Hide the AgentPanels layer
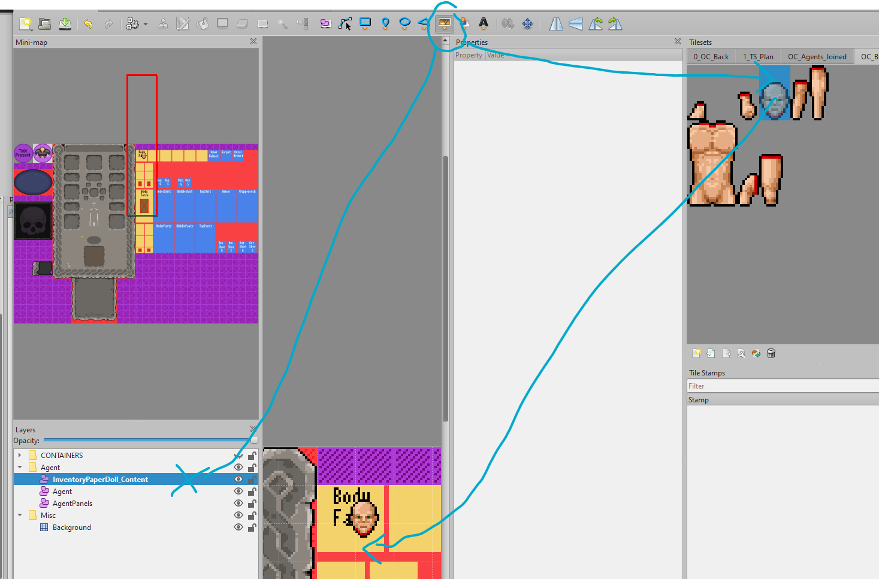 coord(238,504)
